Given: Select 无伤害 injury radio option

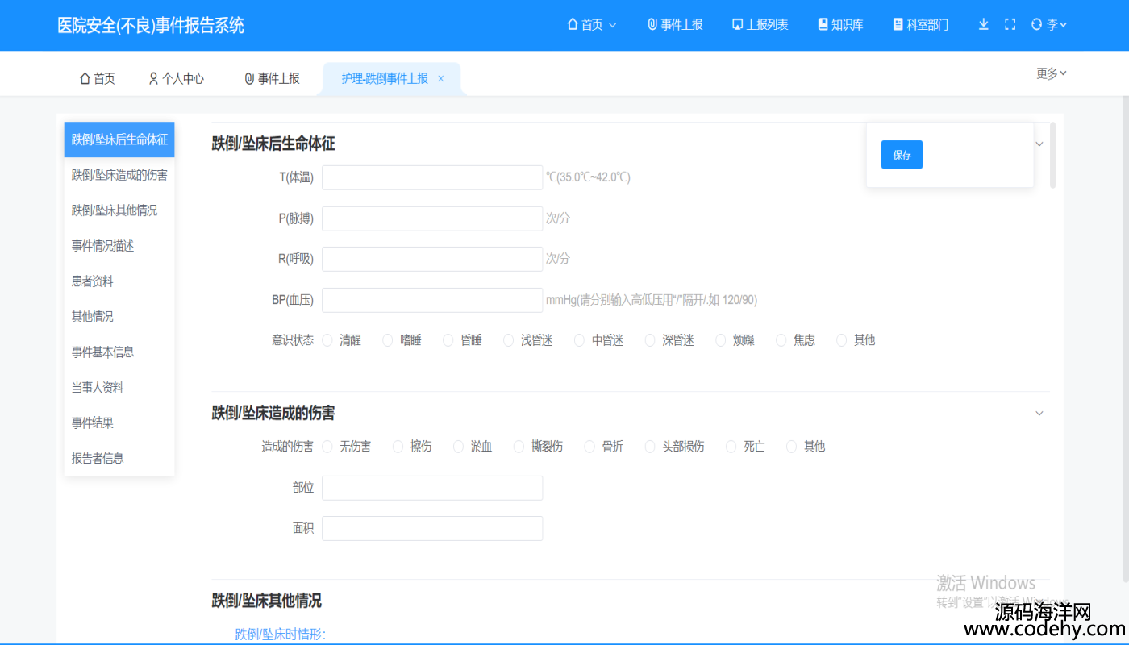Looking at the screenshot, I should pos(327,447).
